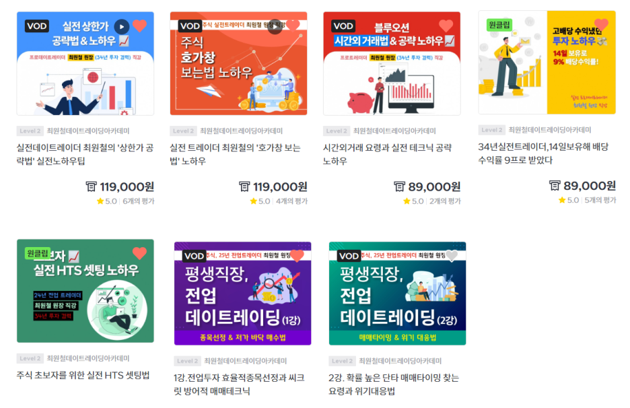Click heart icon on 'HTS 셋팅 노하우' card
The height and width of the screenshot is (408, 630).
139,253
